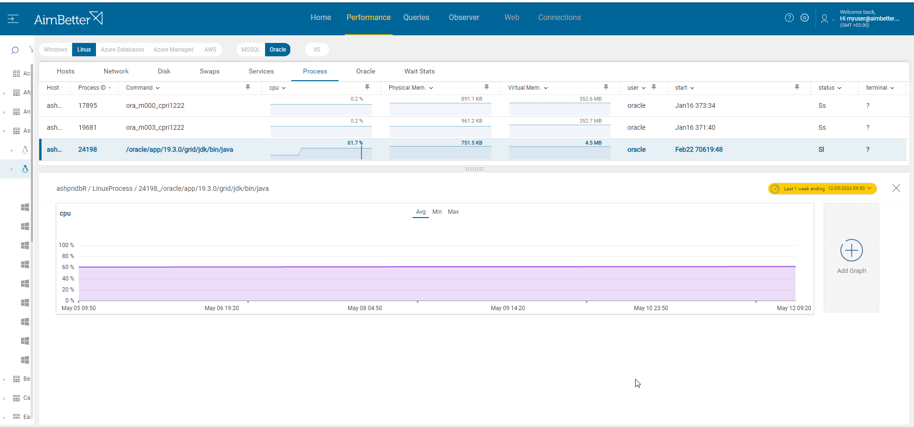The image size is (914, 427).
Task: Open the Physical Mem. column dropdown
Action: [x=431, y=88]
